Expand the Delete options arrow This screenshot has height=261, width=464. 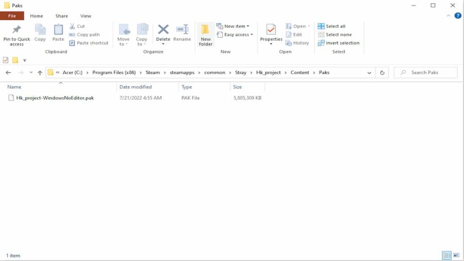point(163,44)
